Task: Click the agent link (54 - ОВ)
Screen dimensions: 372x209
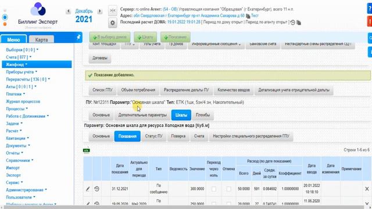Action: (x=170, y=9)
